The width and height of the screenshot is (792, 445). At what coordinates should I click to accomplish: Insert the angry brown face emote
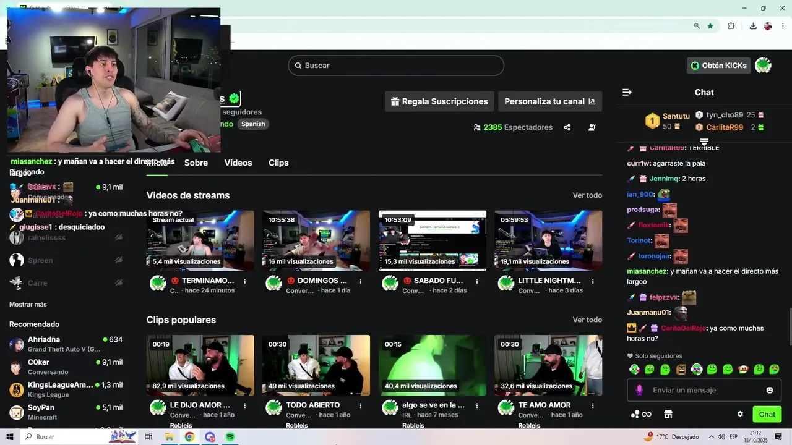tap(681, 369)
